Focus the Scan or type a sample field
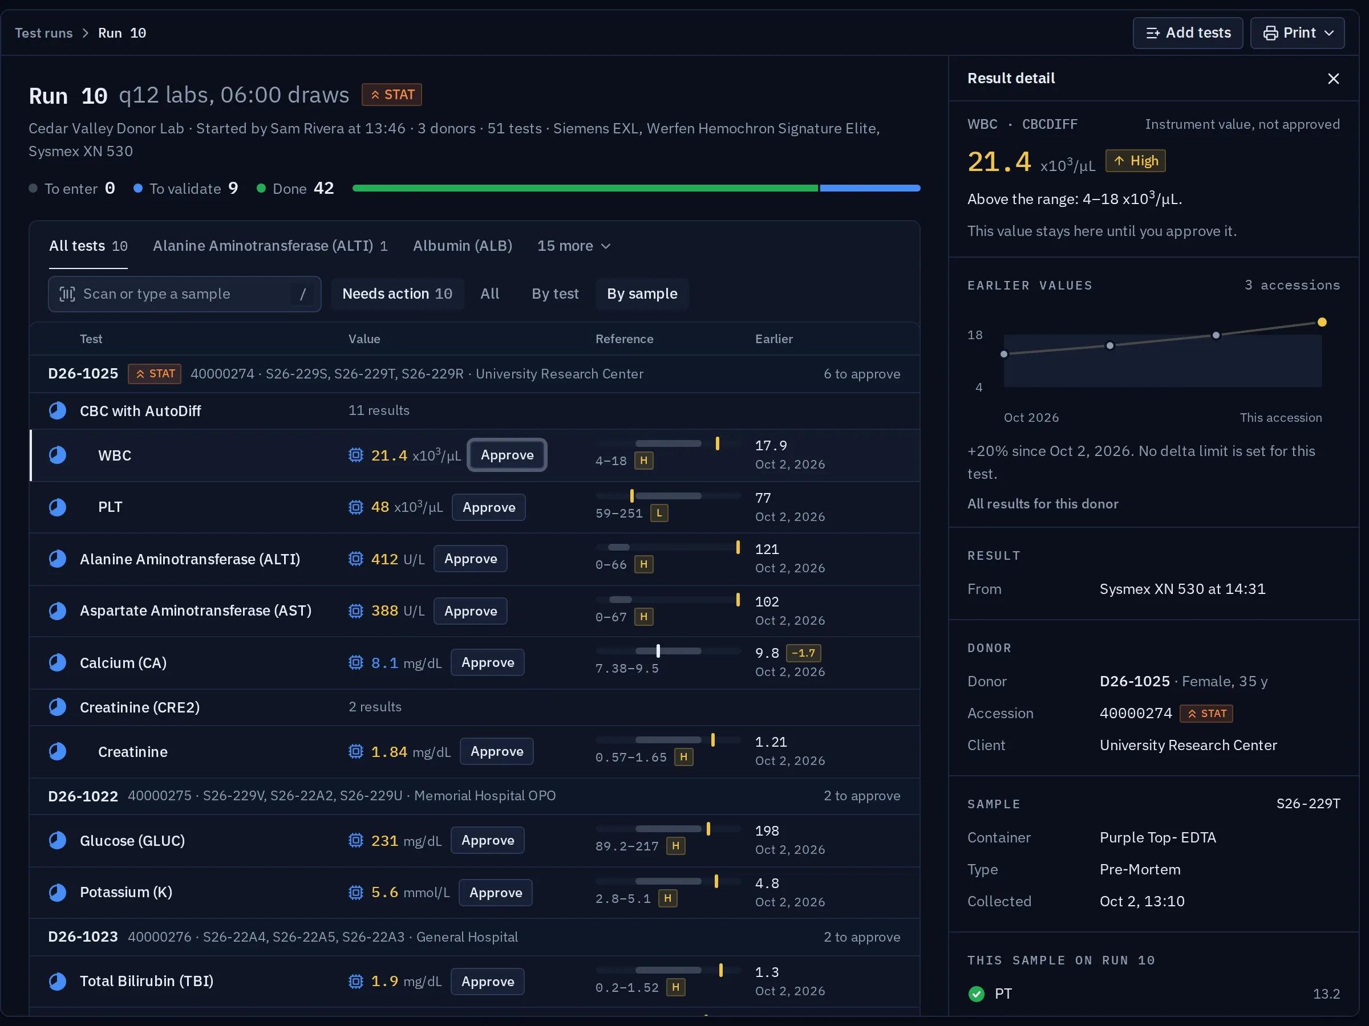This screenshot has height=1026, width=1369. coord(184,294)
